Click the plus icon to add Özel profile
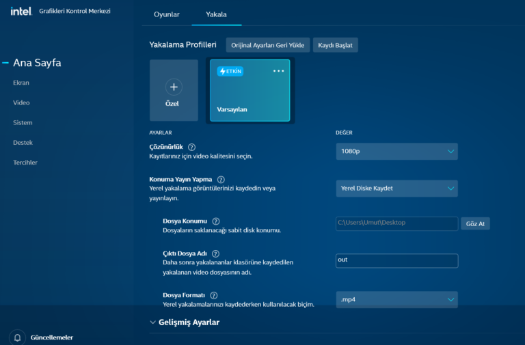Screen dimensions: 525x345 tap(174, 87)
